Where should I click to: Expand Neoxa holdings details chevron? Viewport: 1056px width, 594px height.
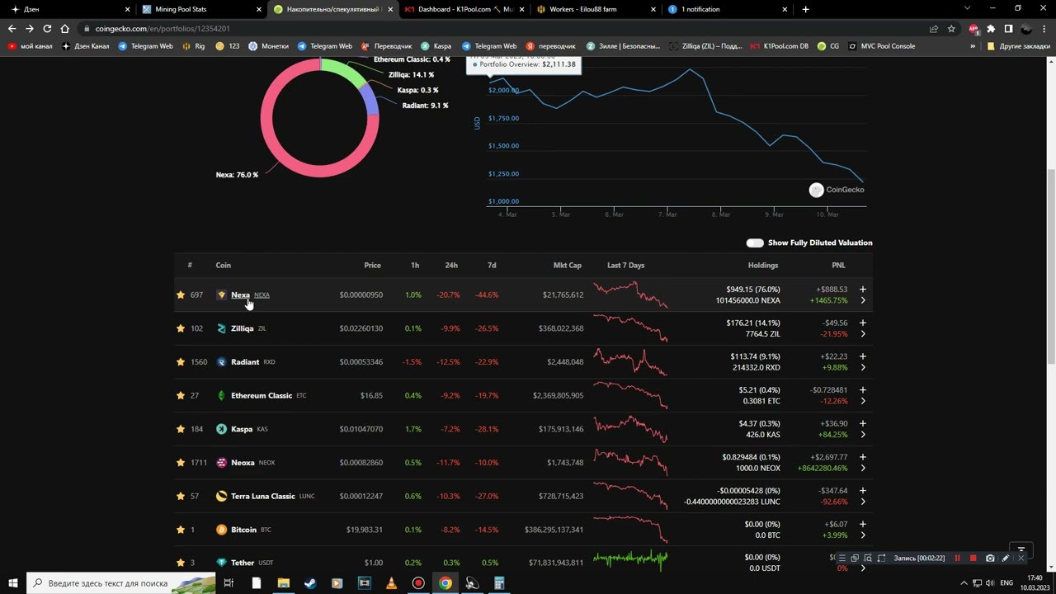(863, 468)
